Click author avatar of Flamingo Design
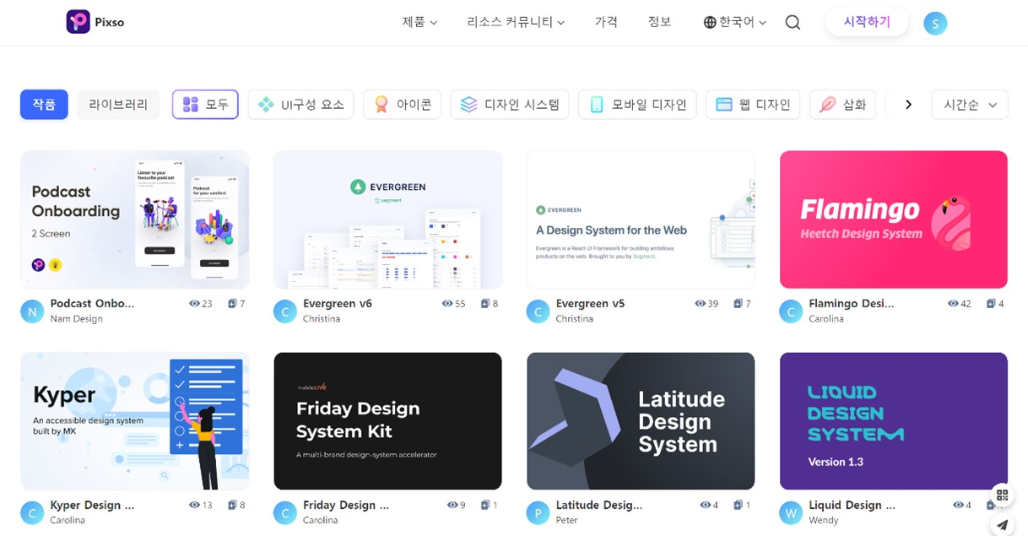This screenshot has width=1028, height=536. [791, 311]
